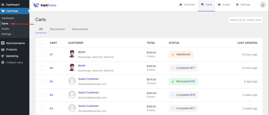Click guest avatar in cart #3 row
Viewport: 269px width, 115px height.
click(x=72, y=108)
